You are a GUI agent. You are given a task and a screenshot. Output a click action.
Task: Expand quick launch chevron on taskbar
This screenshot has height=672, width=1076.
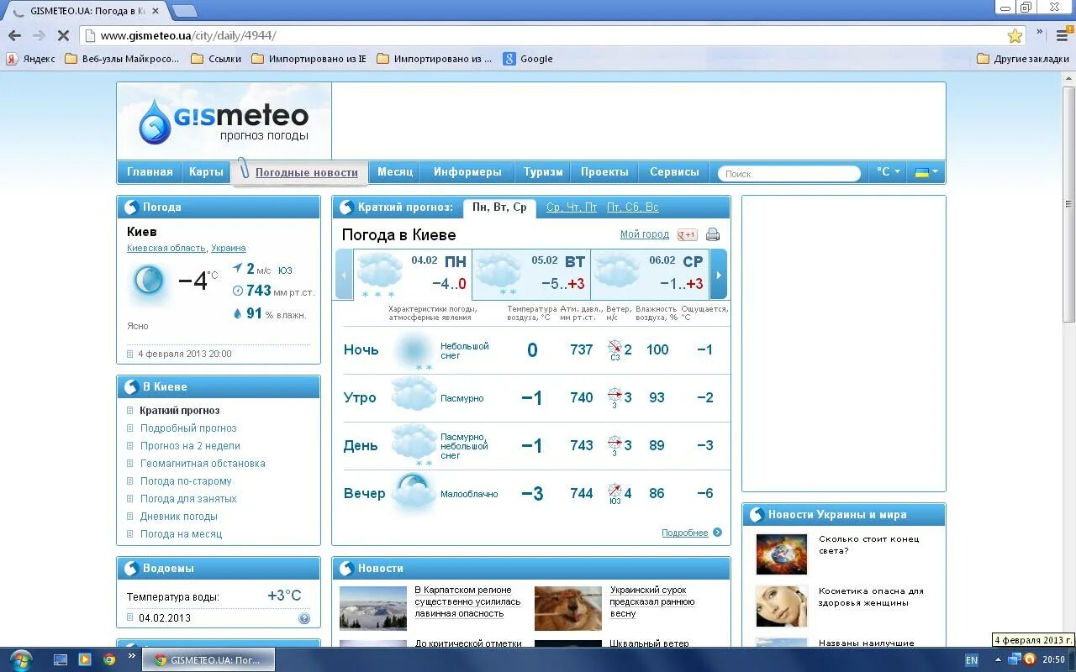click(131, 657)
